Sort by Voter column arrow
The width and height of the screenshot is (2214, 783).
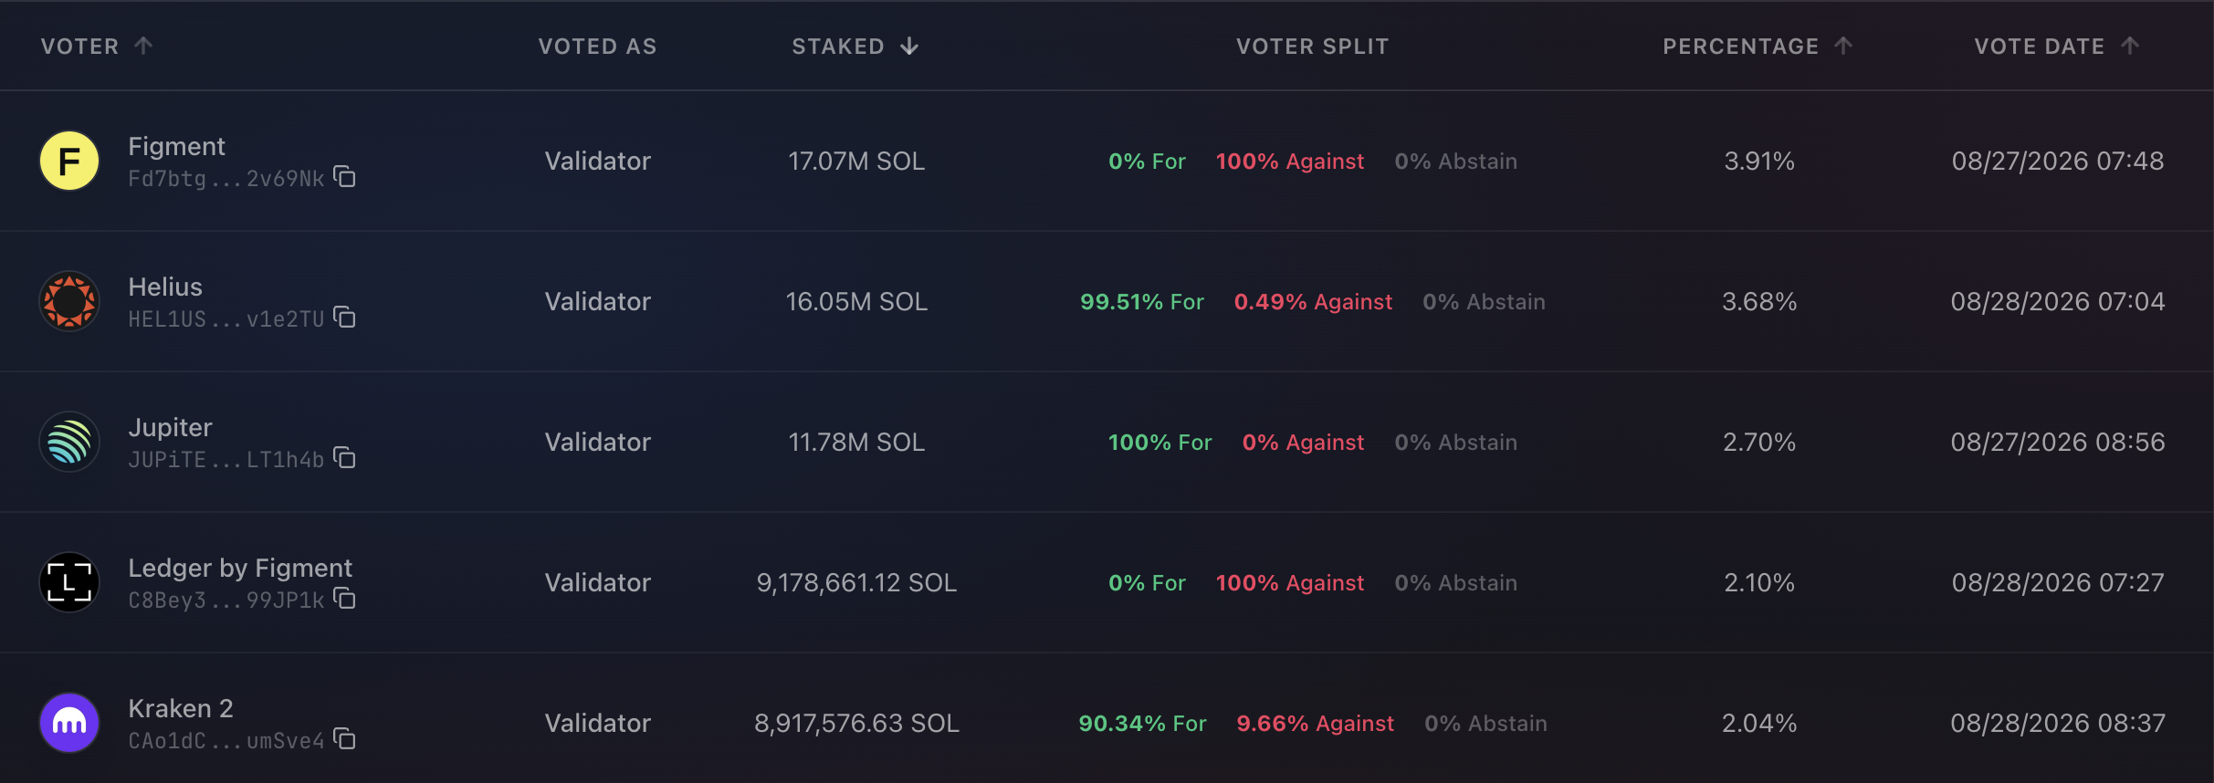tap(143, 46)
